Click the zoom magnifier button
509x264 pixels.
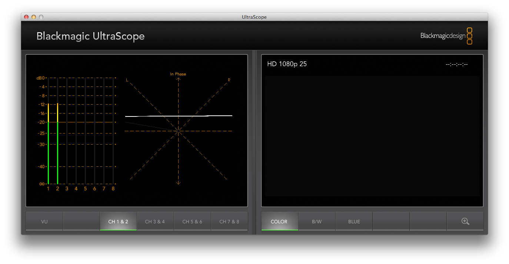[465, 221]
